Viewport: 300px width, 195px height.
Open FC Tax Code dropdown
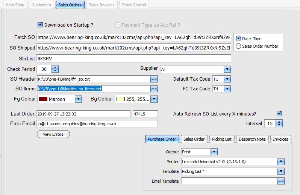[227, 89]
